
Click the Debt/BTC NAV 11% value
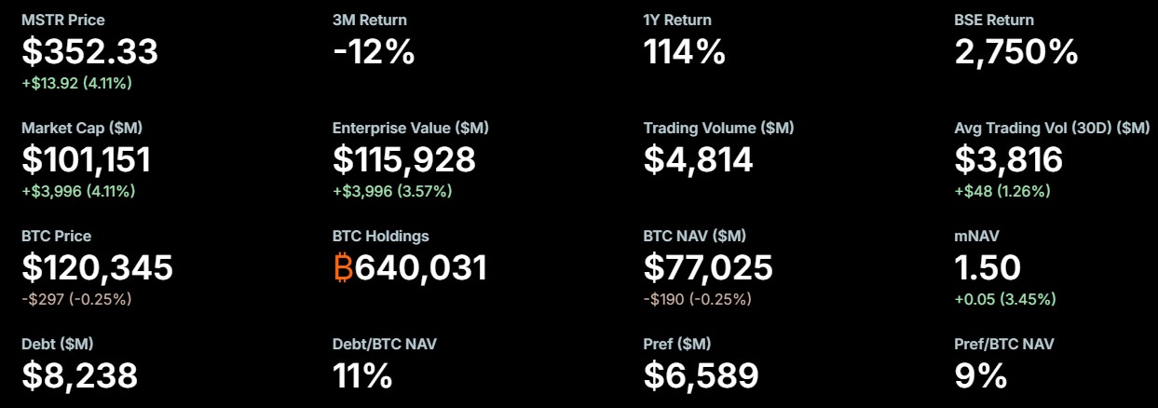click(362, 375)
